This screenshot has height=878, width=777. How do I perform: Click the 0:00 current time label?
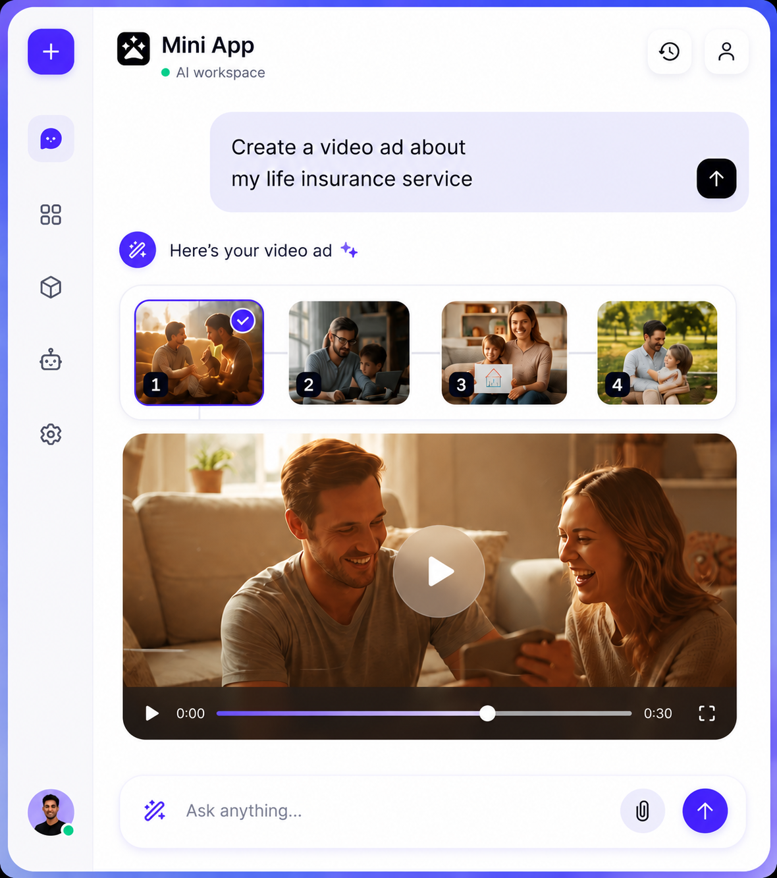(190, 713)
